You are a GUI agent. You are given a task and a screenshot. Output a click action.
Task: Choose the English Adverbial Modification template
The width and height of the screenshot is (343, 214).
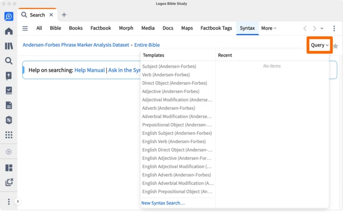178,183
